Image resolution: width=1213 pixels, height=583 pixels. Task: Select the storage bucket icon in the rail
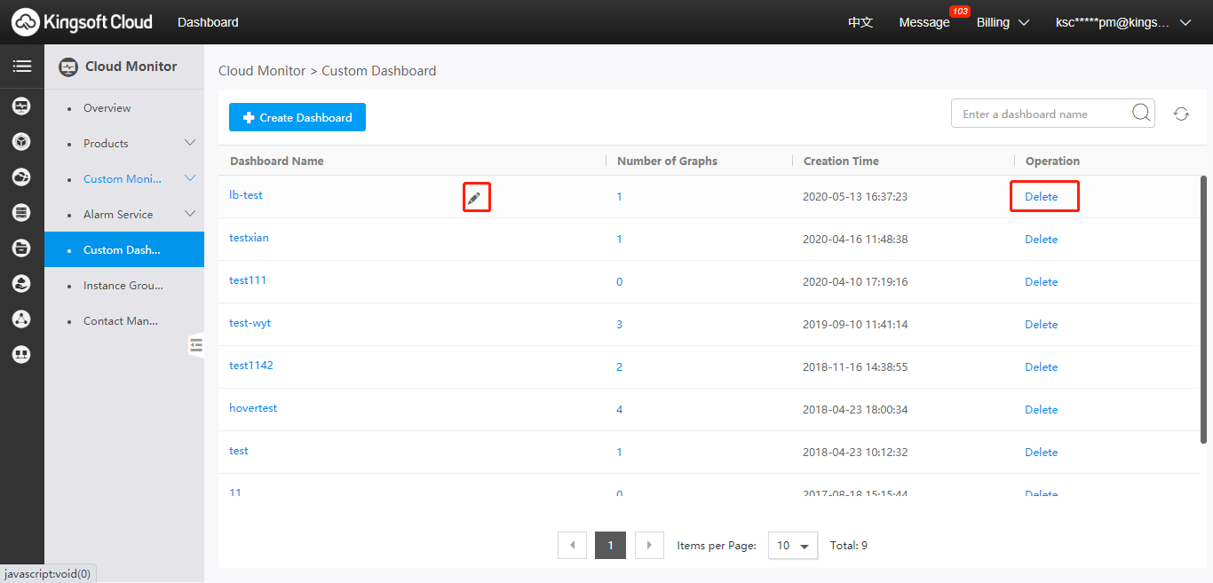pyautogui.click(x=21, y=248)
